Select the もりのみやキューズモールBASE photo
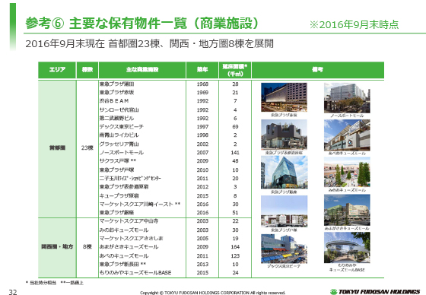The width and height of the screenshot is (426, 295). click(347, 247)
